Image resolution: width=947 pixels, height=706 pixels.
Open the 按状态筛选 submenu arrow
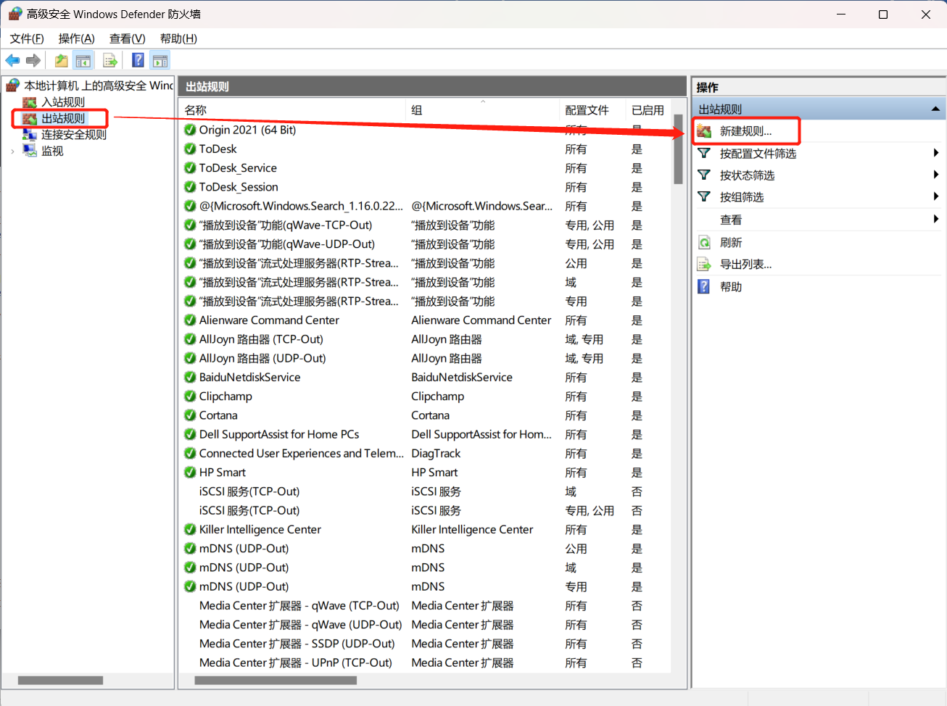pos(936,175)
